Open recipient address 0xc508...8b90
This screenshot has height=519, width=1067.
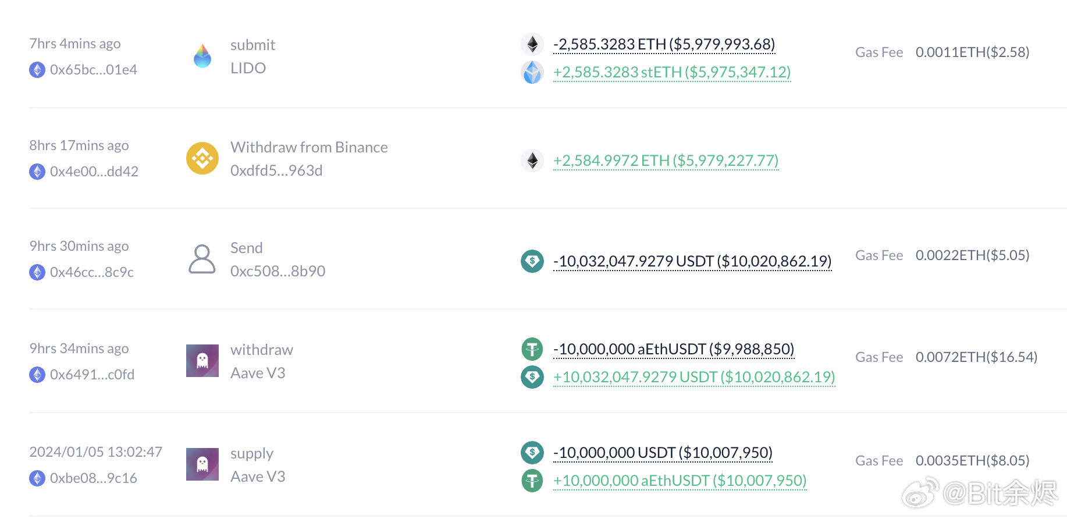point(278,271)
